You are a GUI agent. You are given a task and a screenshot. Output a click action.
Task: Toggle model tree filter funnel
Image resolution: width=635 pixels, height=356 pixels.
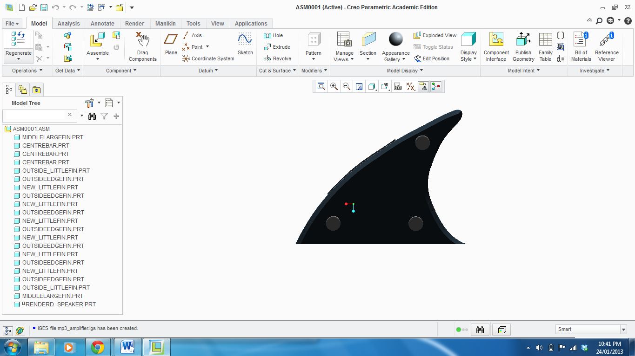pos(104,116)
